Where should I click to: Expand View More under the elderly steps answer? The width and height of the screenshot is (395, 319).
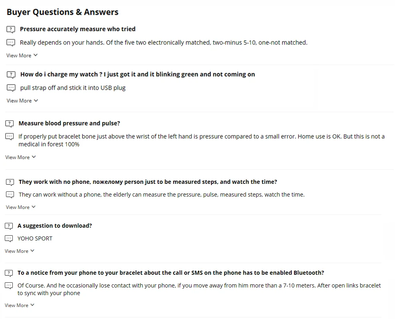(21, 207)
